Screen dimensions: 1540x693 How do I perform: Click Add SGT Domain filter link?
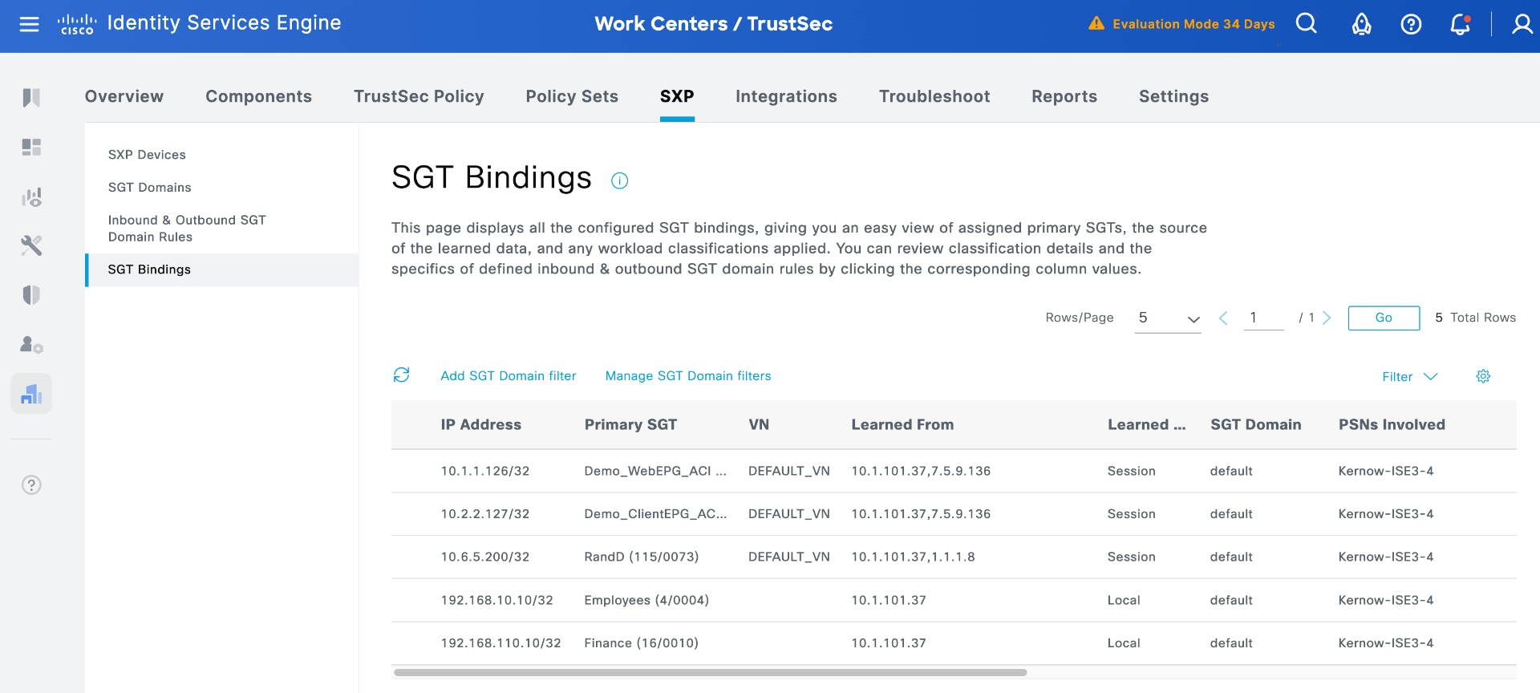[x=508, y=376]
